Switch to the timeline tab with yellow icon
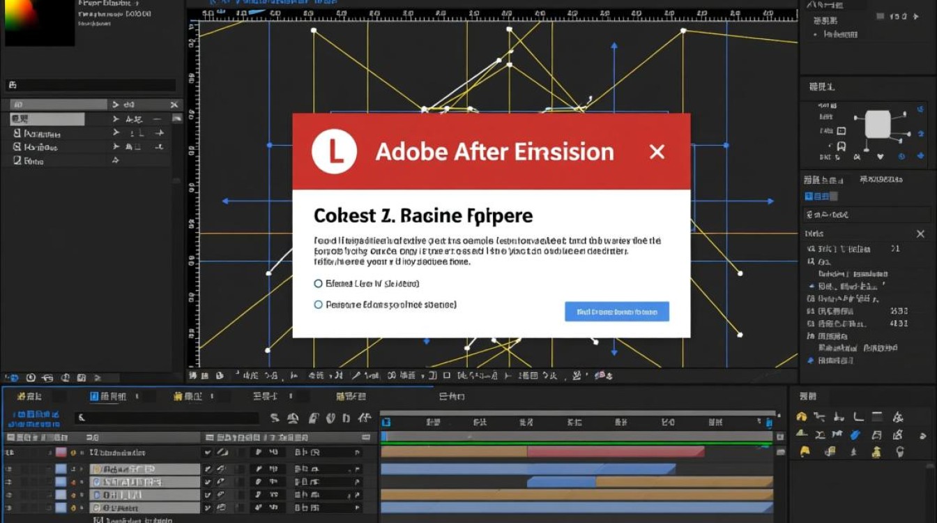 click(x=188, y=396)
